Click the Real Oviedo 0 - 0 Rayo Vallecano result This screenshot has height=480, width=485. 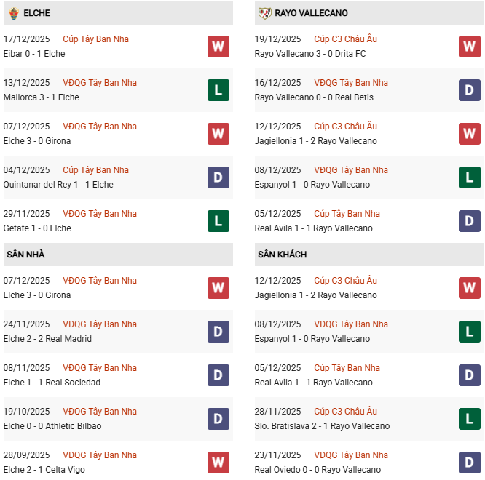[318, 470]
